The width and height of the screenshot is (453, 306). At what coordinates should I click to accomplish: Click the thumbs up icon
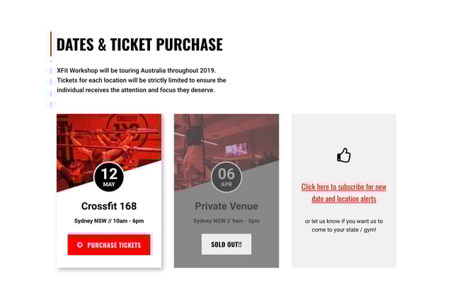click(x=344, y=155)
